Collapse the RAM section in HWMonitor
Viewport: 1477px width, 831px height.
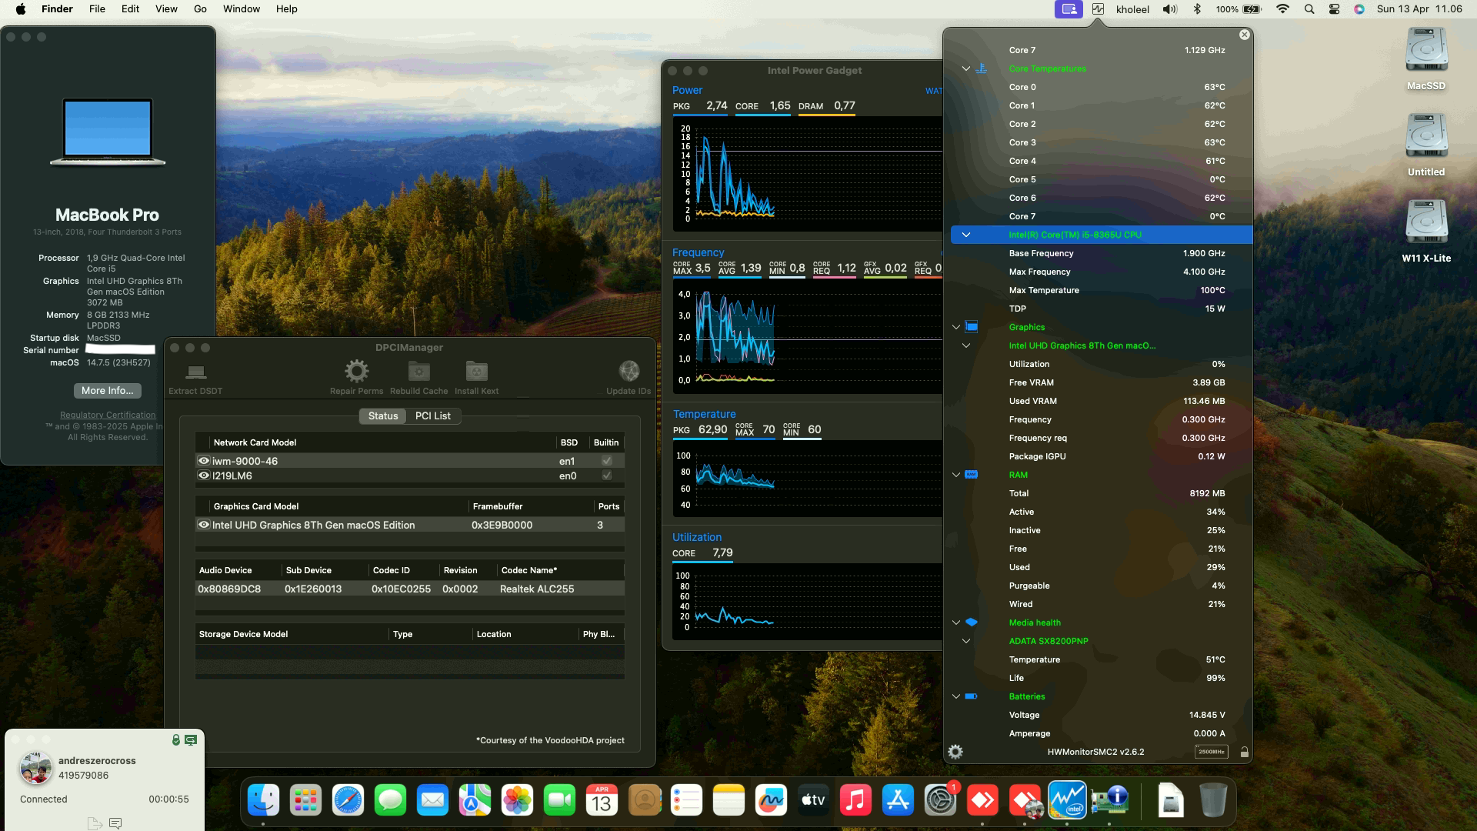click(956, 475)
